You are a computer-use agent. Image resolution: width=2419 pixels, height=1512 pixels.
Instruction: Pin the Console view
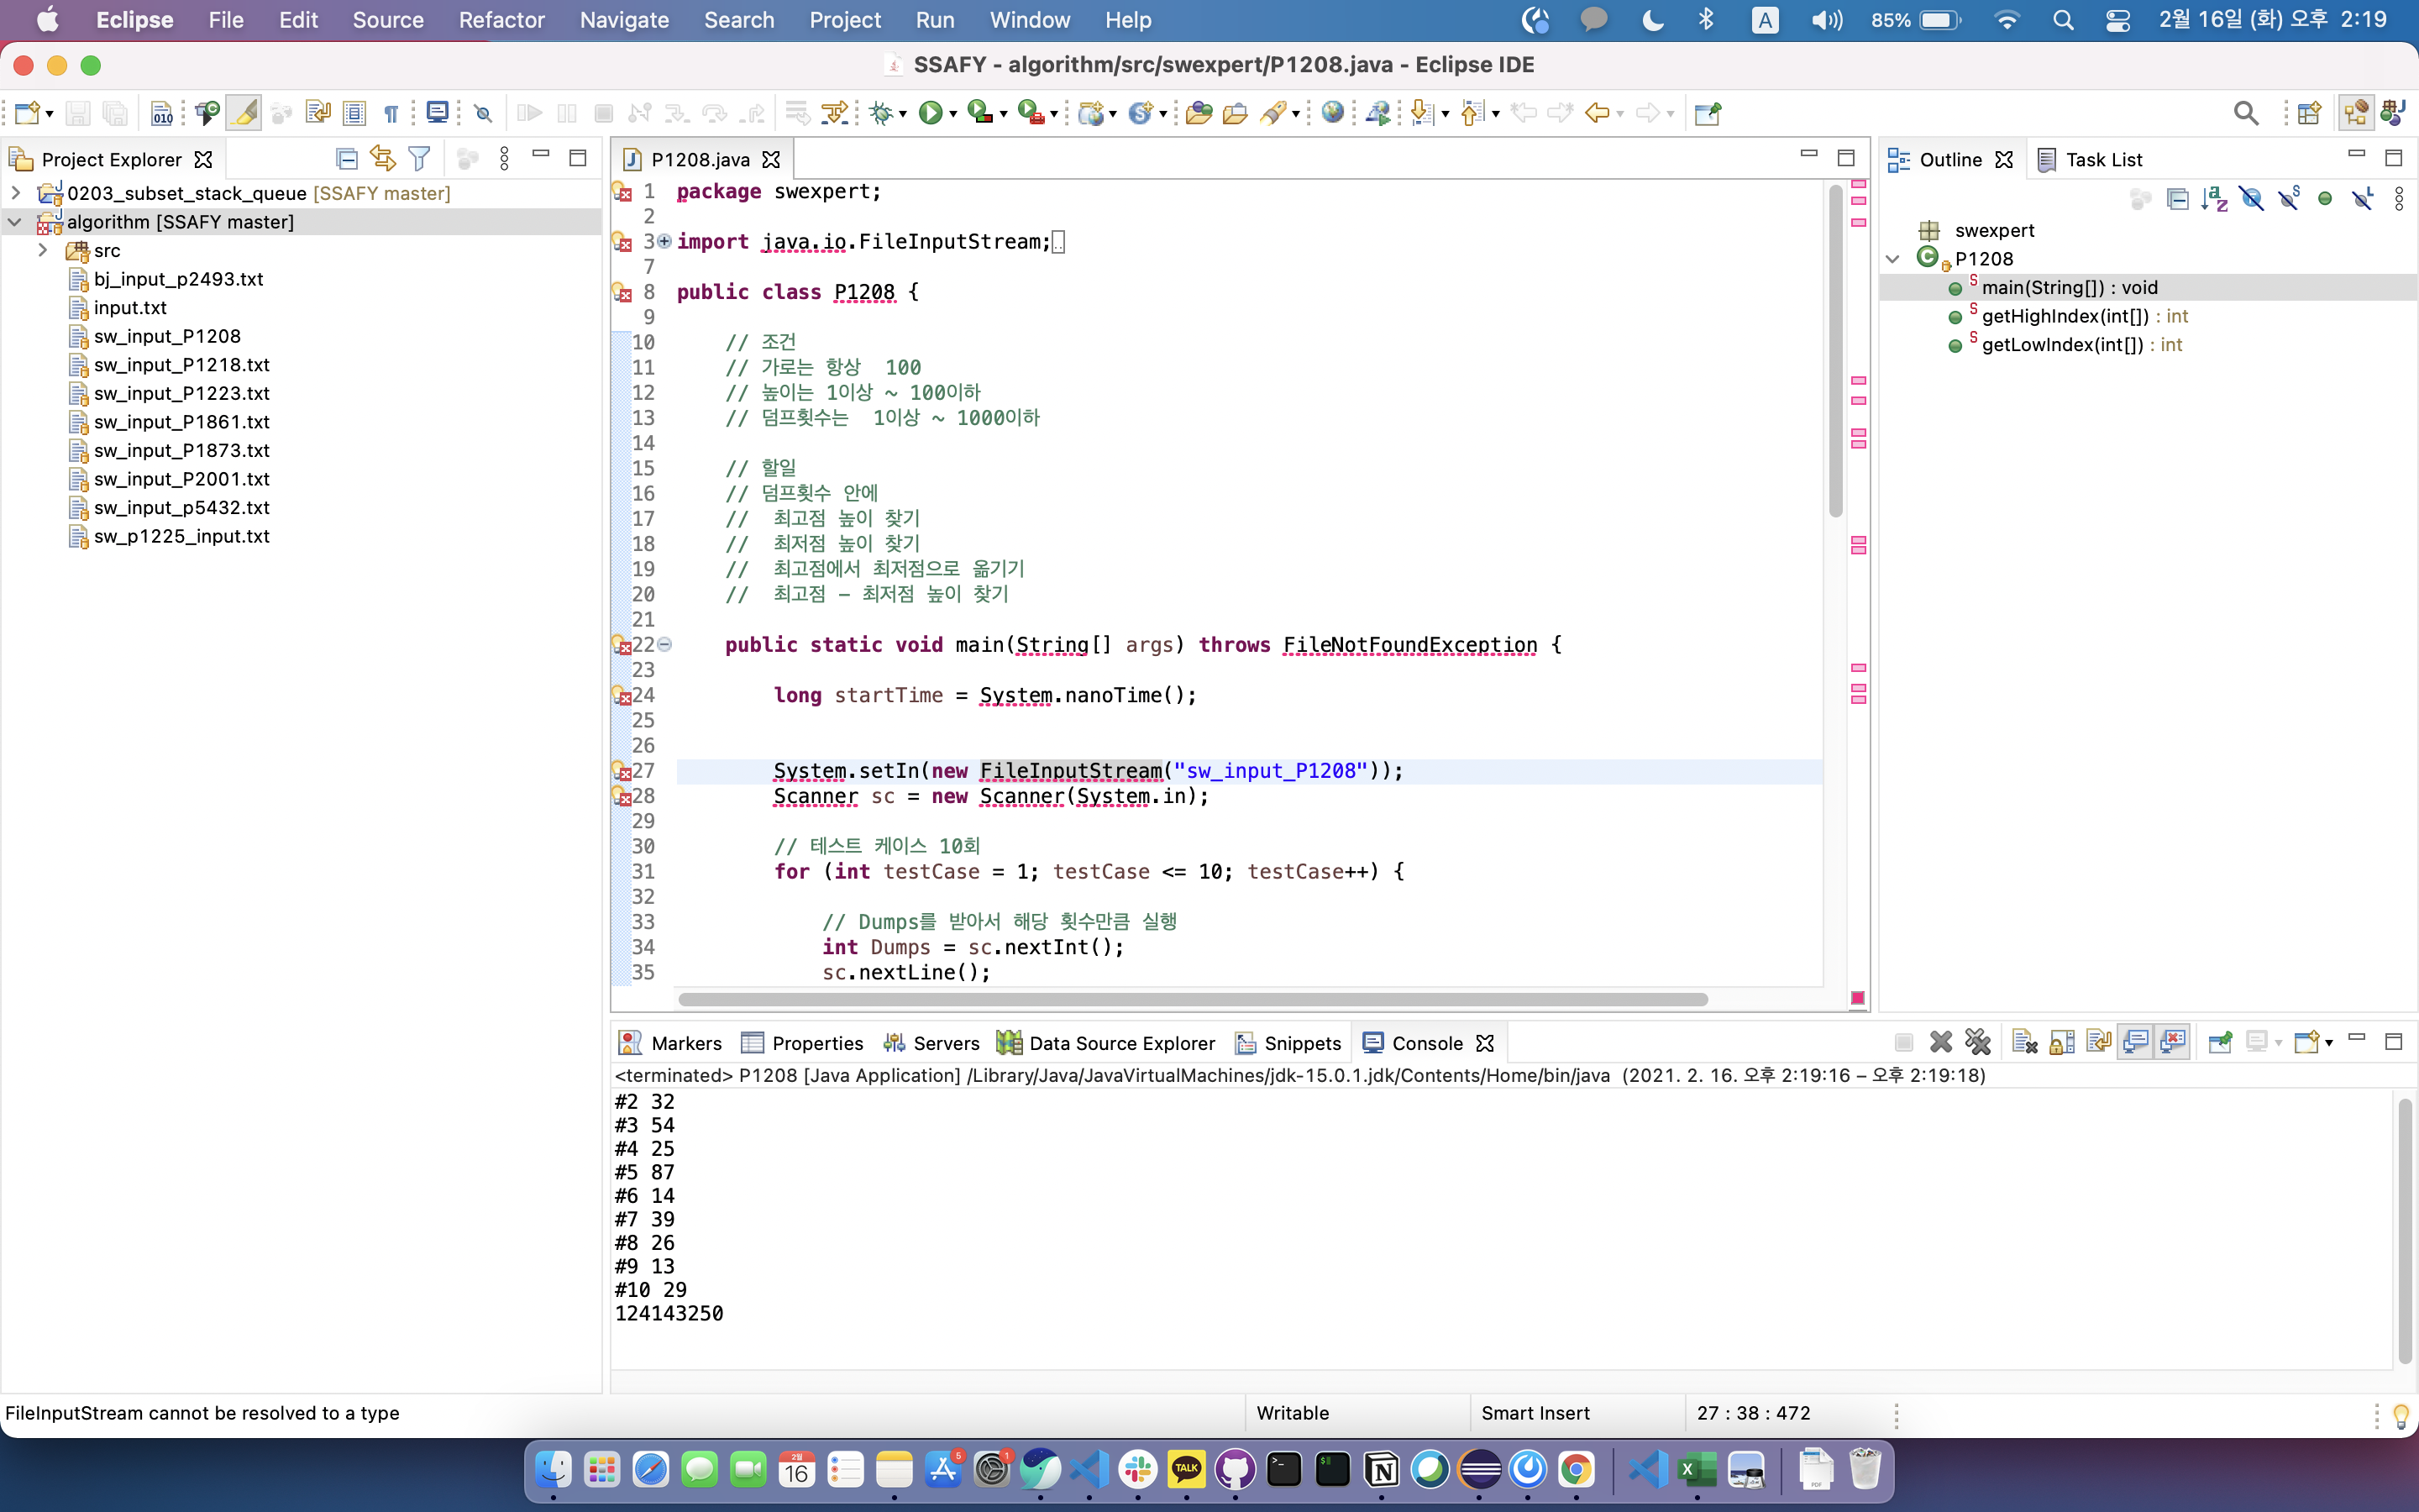pyautogui.click(x=2219, y=1043)
